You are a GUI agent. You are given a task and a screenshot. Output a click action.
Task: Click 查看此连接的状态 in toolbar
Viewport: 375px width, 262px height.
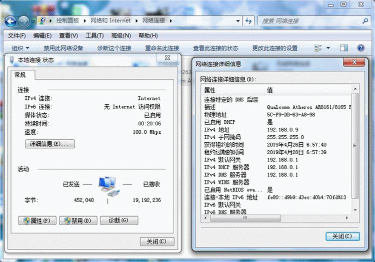click(215, 48)
